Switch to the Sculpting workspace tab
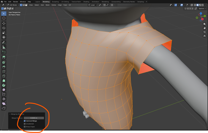The width and height of the screenshot is (208, 133). [x=55, y=2]
